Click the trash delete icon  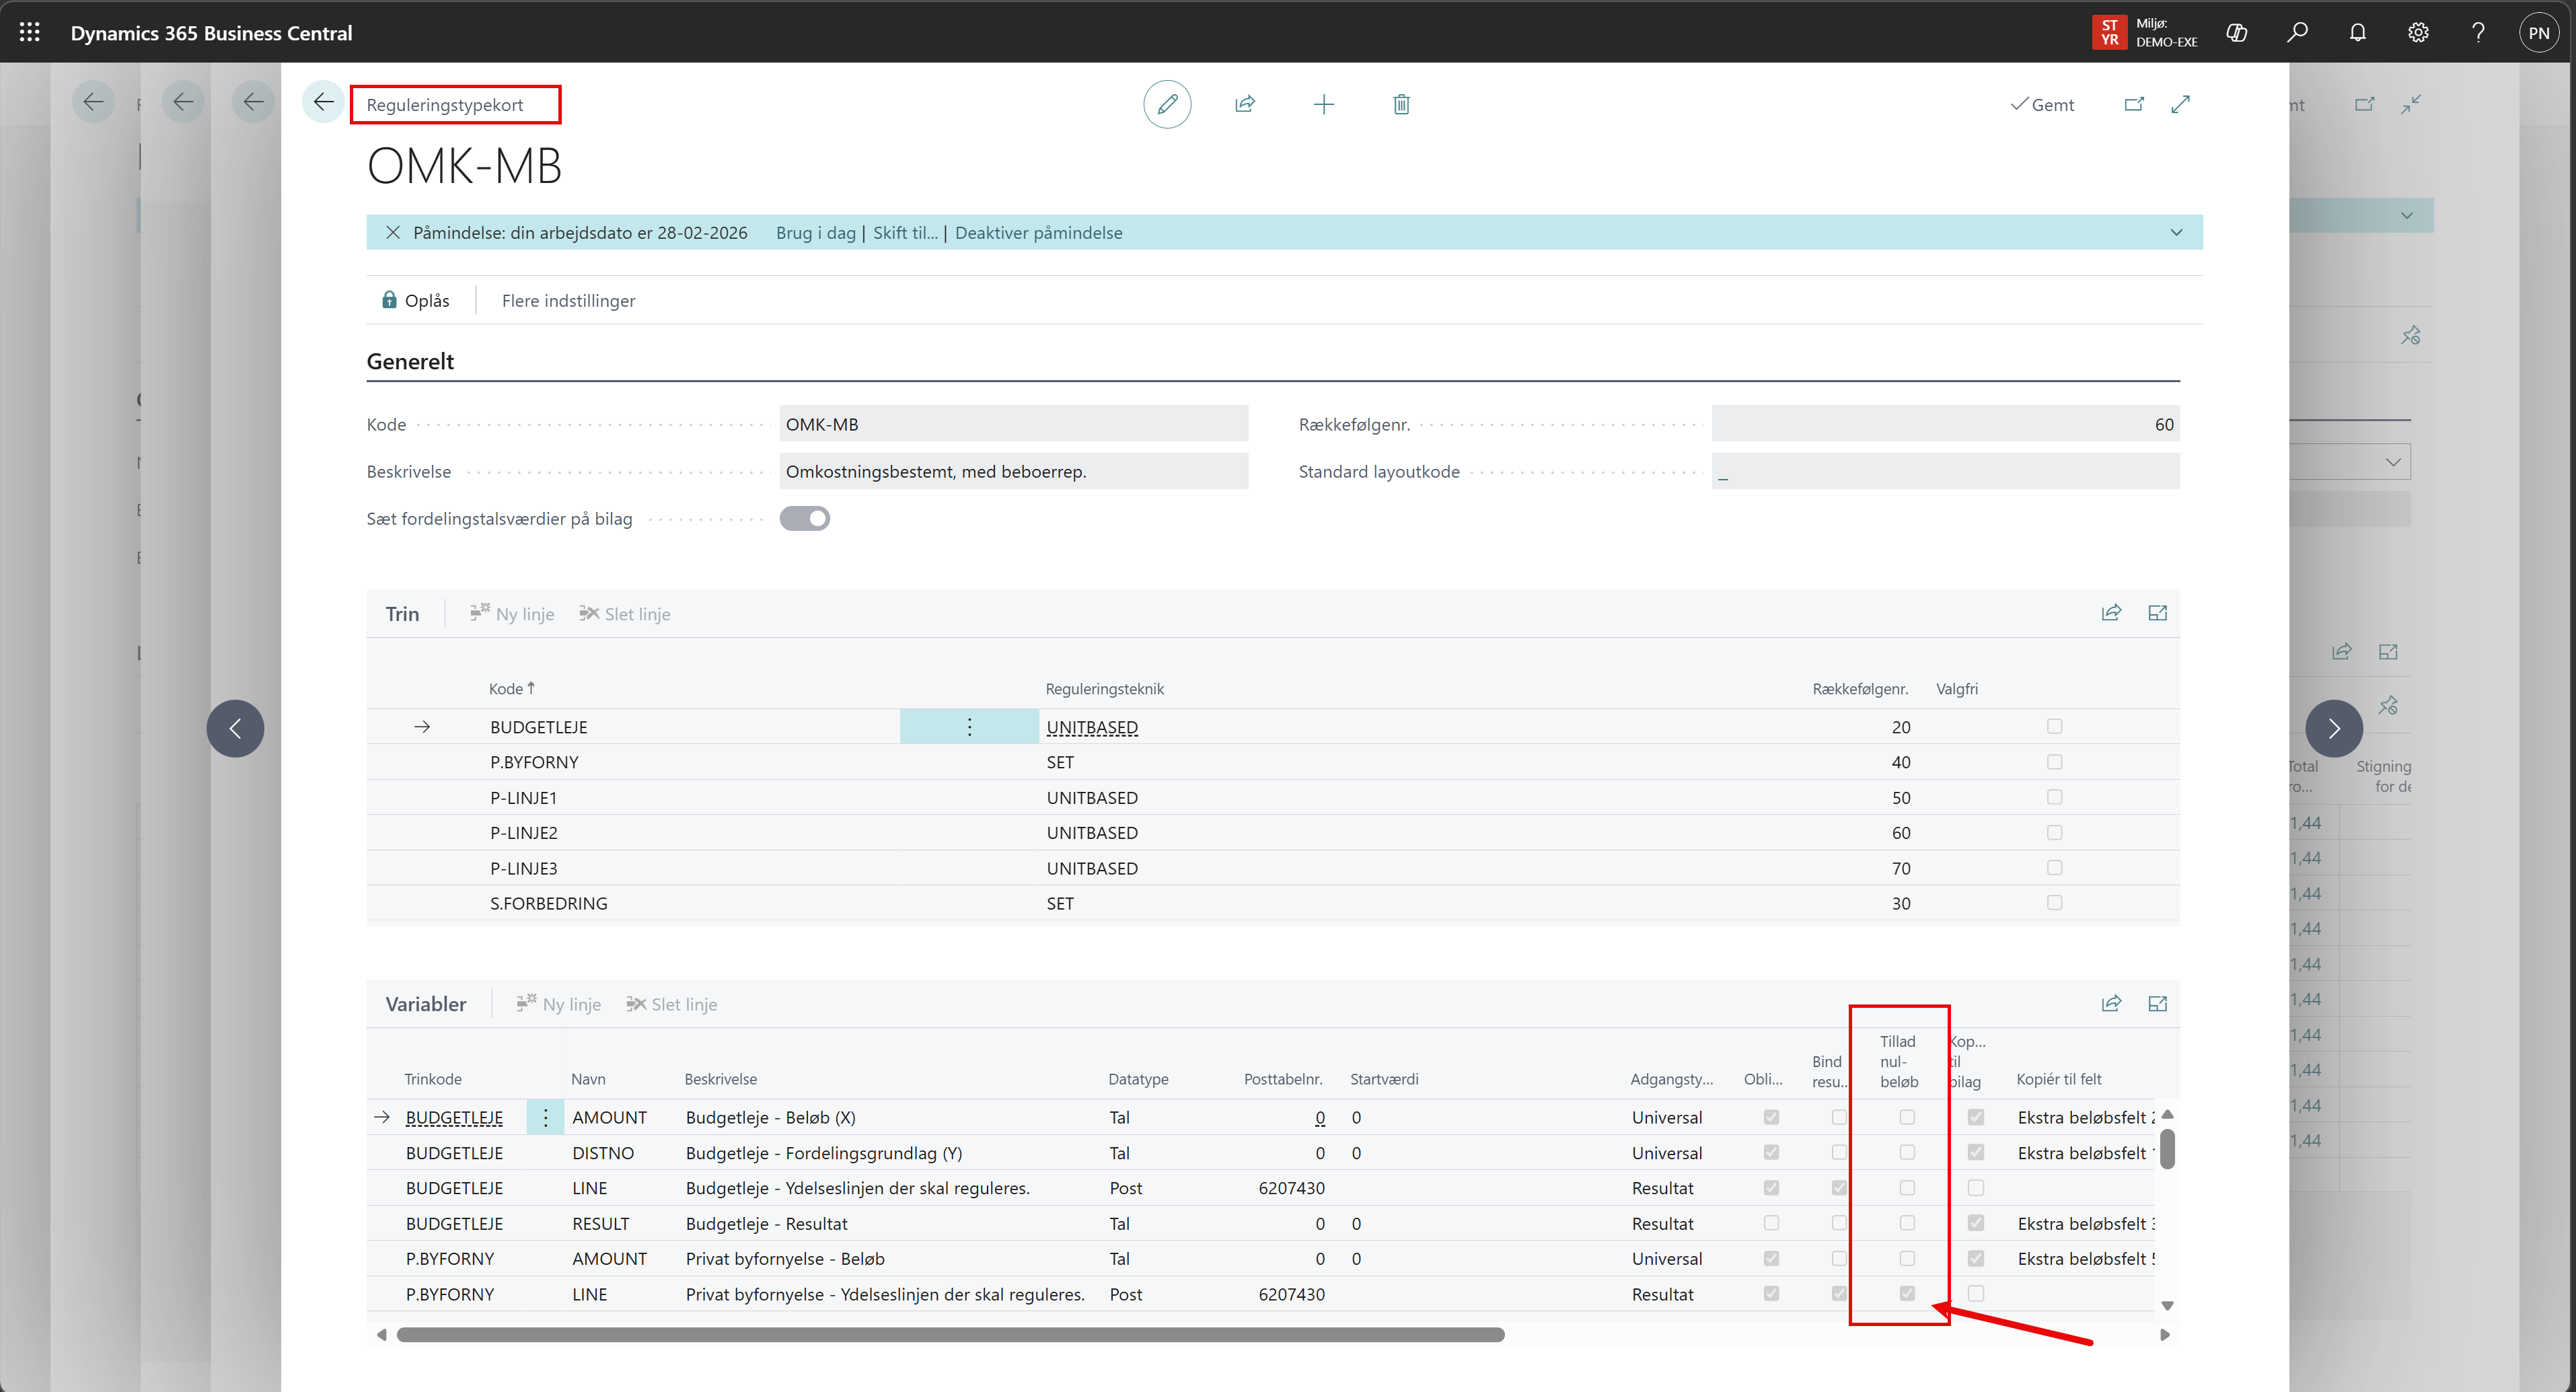[1401, 104]
